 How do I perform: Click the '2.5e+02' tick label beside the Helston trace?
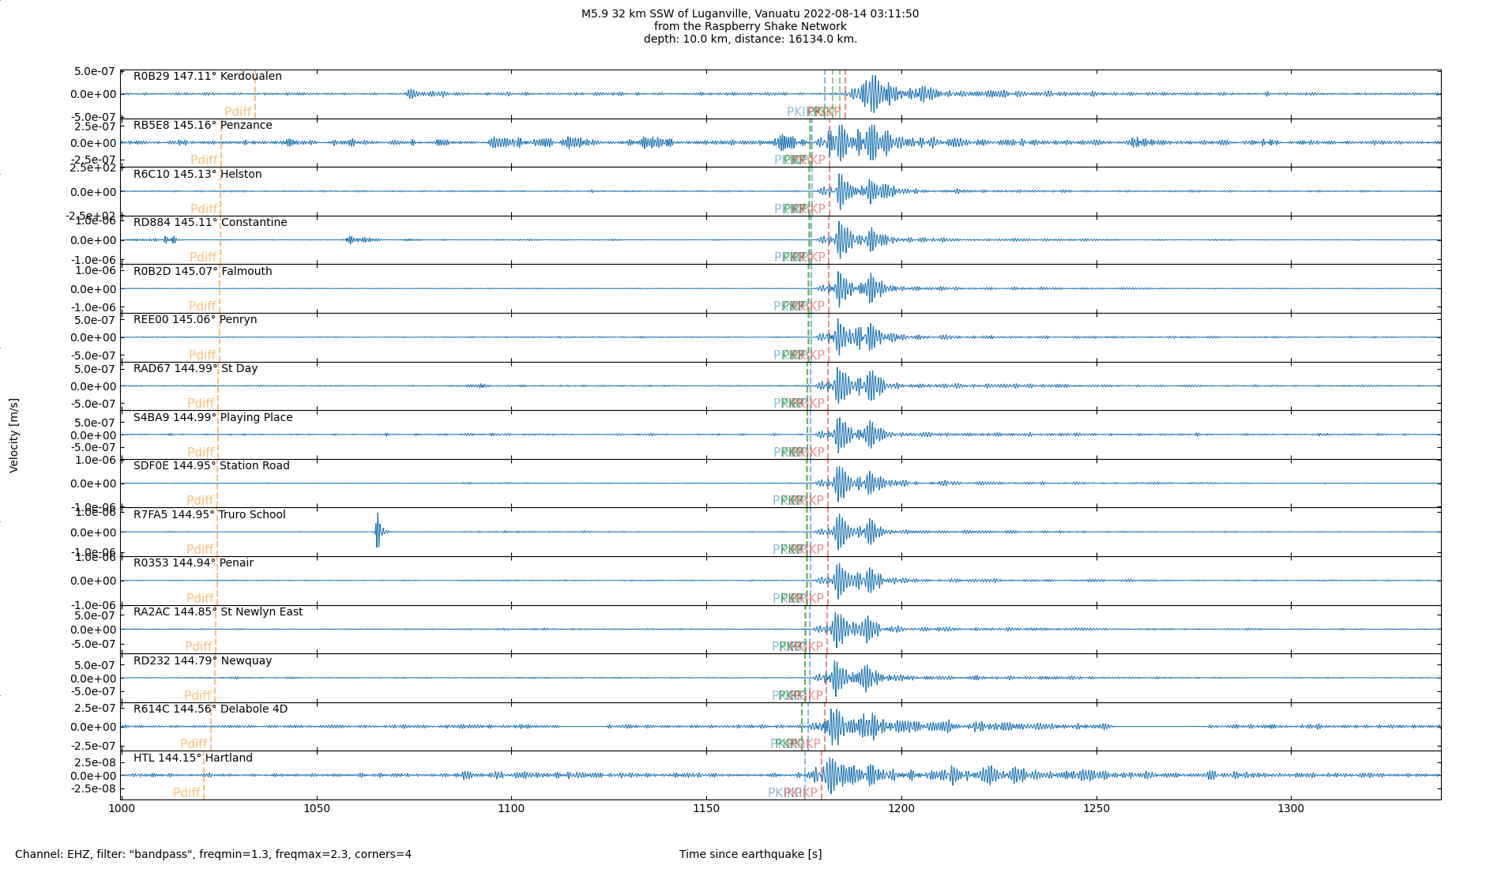pyautogui.click(x=93, y=167)
